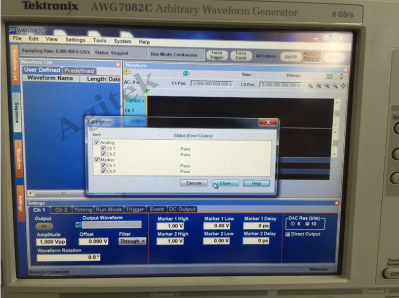
Task: Click the Marker 2 Delay field
Action: point(256,240)
